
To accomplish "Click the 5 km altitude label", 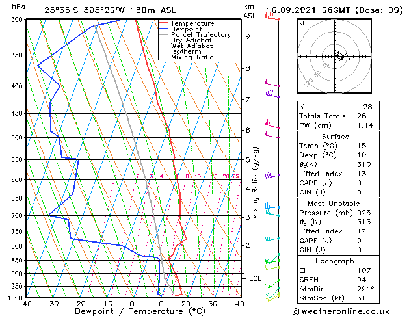I will pos(247,159).
